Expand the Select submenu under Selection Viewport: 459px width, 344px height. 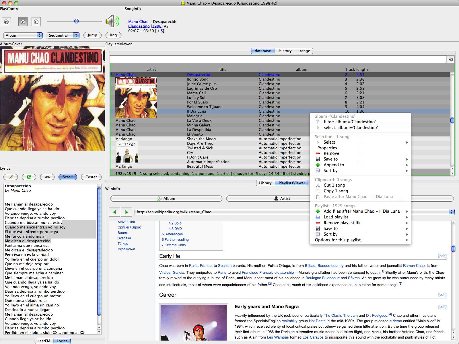pos(407,142)
